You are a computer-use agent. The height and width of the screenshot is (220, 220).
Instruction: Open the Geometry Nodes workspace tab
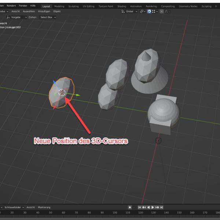tap(188, 6)
